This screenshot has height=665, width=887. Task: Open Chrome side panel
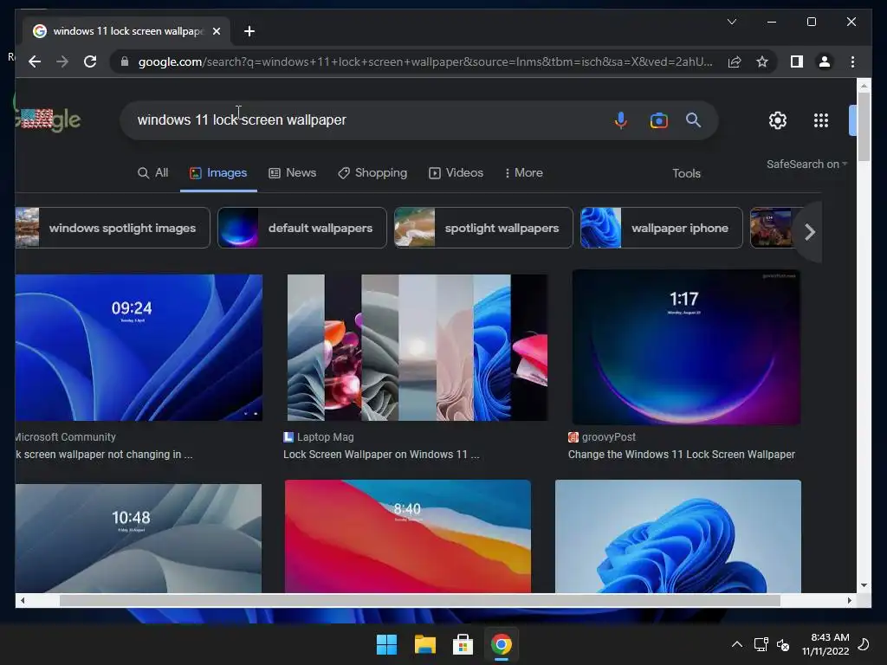click(797, 61)
